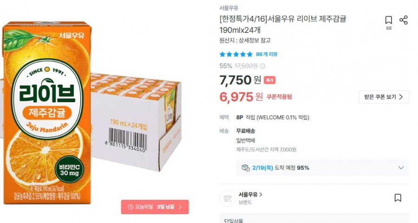This screenshot has width=418, height=223.
Task: Toggle the bookmark for the 서울우유 brand
Action: coord(398,198)
